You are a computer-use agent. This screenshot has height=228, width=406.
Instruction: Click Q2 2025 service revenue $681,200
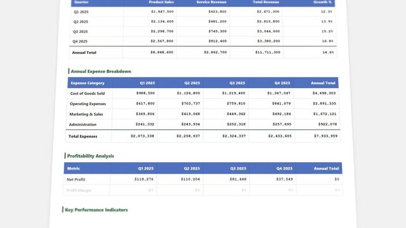(217, 22)
